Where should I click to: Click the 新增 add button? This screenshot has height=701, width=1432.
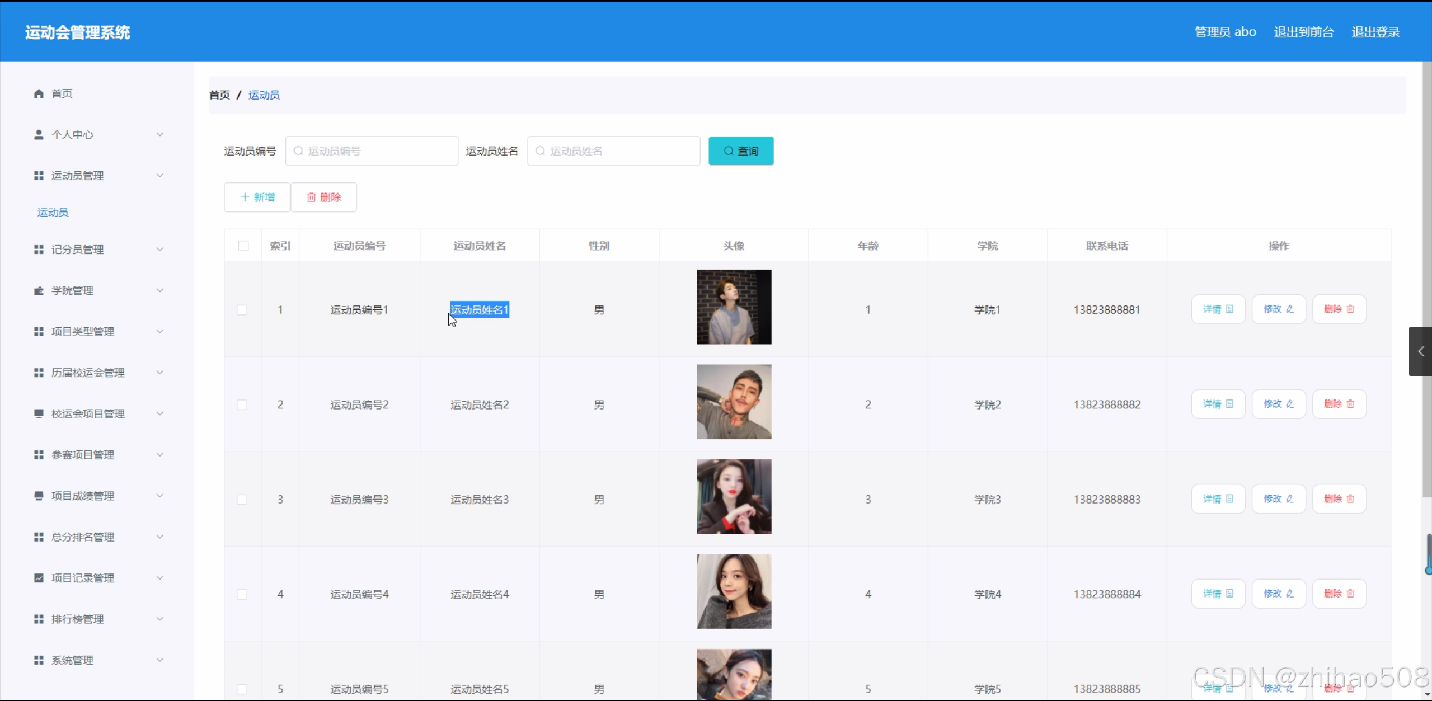point(257,197)
